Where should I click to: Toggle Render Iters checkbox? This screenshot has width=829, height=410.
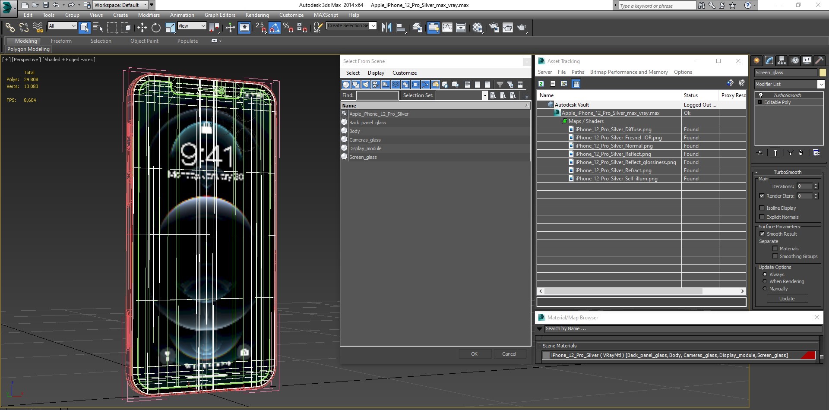click(x=762, y=196)
